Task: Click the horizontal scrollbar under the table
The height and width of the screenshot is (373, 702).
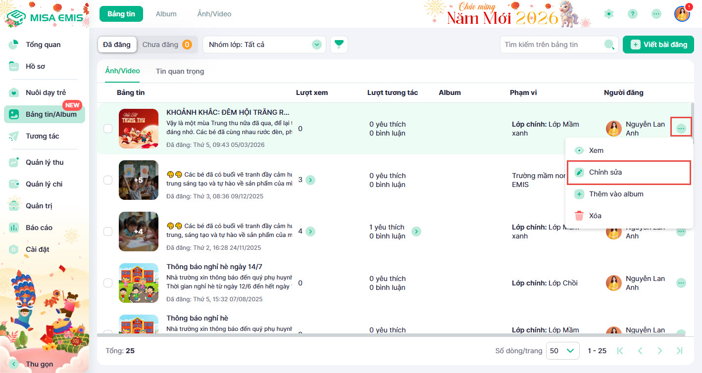Action: point(347,335)
